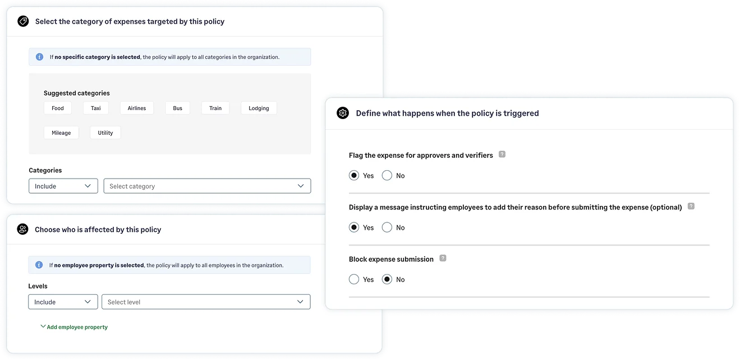
Task: Select 'No' for displaying instruction message
Action: (x=387, y=227)
